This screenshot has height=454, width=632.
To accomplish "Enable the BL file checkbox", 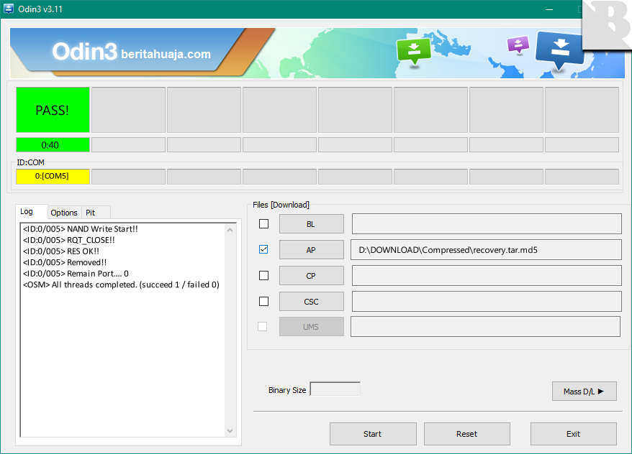I will point(263,223).
